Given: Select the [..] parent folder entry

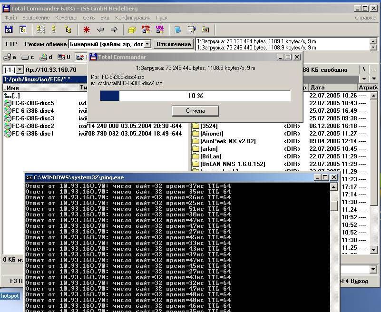Looking at the screenshot, I should [x=12, y=96].
